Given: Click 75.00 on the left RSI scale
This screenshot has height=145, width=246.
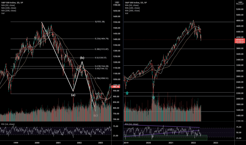Looking at the screenshot, I should (x=115, y=126).
